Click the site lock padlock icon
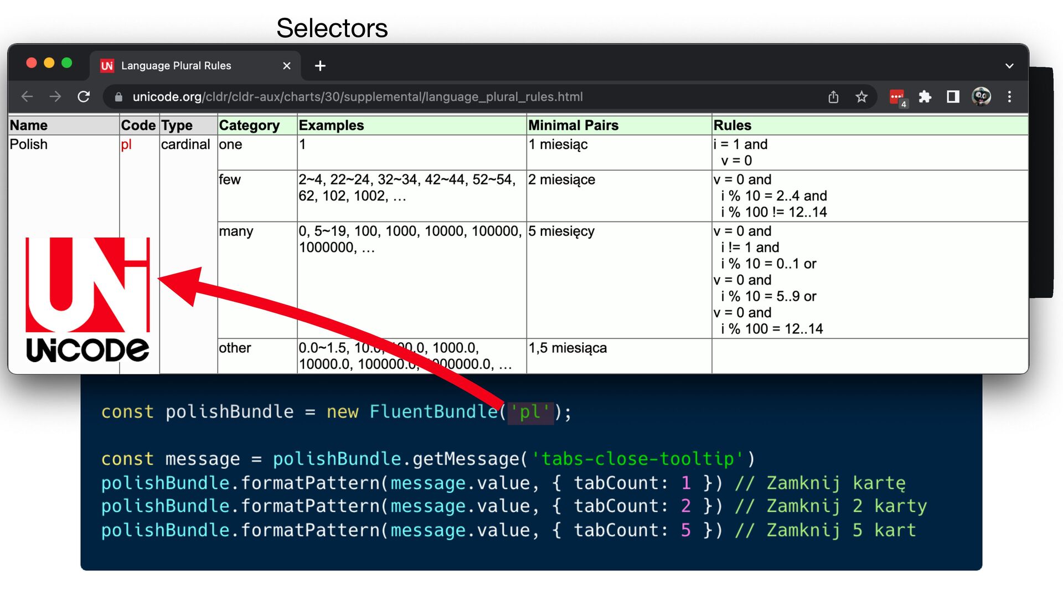Screen dimensions: 1063x598 tap(118, 97)
